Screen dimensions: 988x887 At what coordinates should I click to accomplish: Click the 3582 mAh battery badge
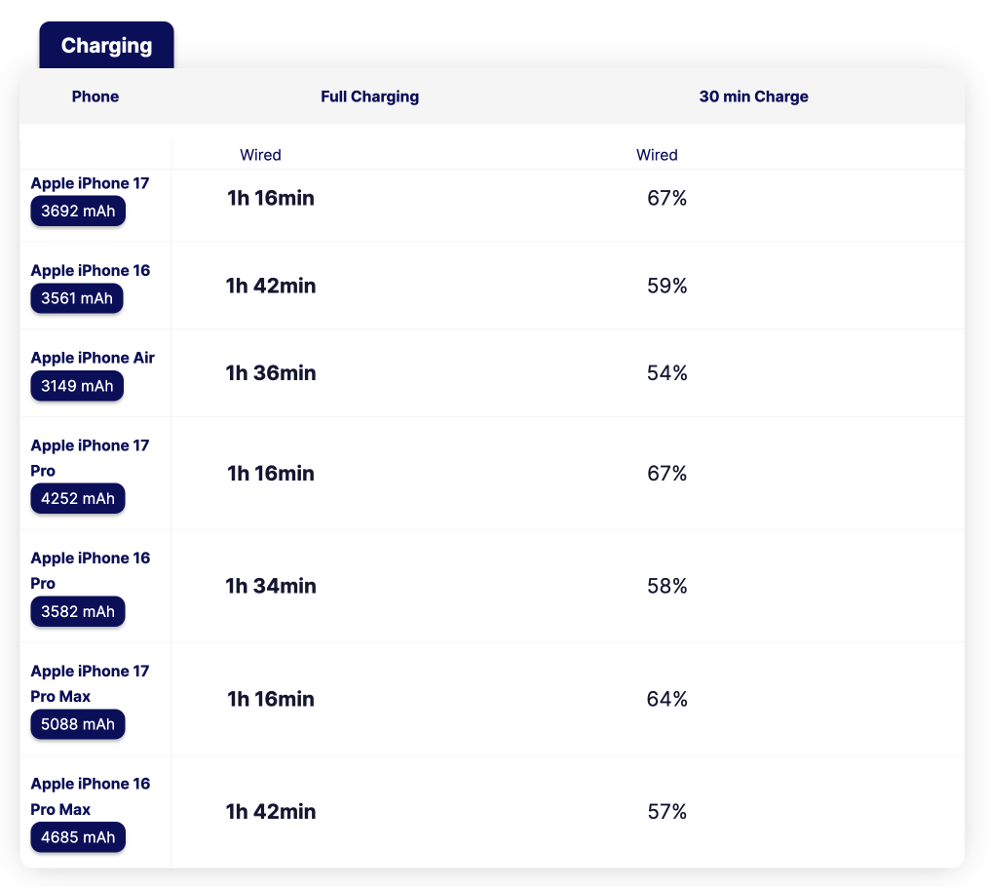(78, 611)
